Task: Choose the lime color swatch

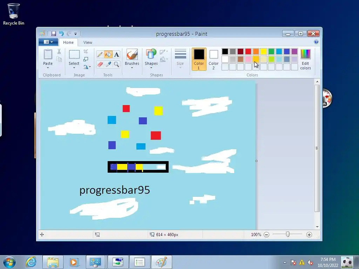Action: pos(271,59)
